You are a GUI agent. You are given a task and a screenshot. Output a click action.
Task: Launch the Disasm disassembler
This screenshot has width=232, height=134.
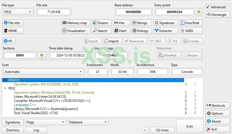(102, 23)
